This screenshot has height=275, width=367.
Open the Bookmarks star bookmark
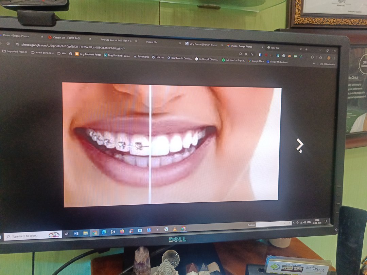point(141,56)
